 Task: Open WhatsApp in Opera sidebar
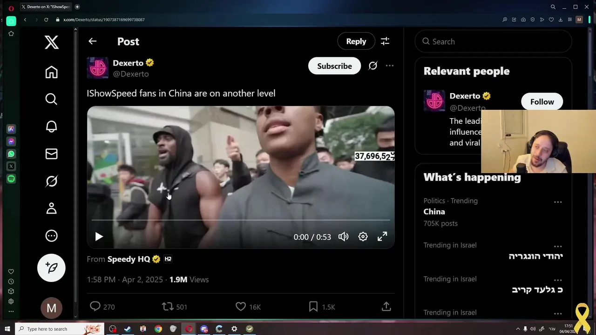11,154
